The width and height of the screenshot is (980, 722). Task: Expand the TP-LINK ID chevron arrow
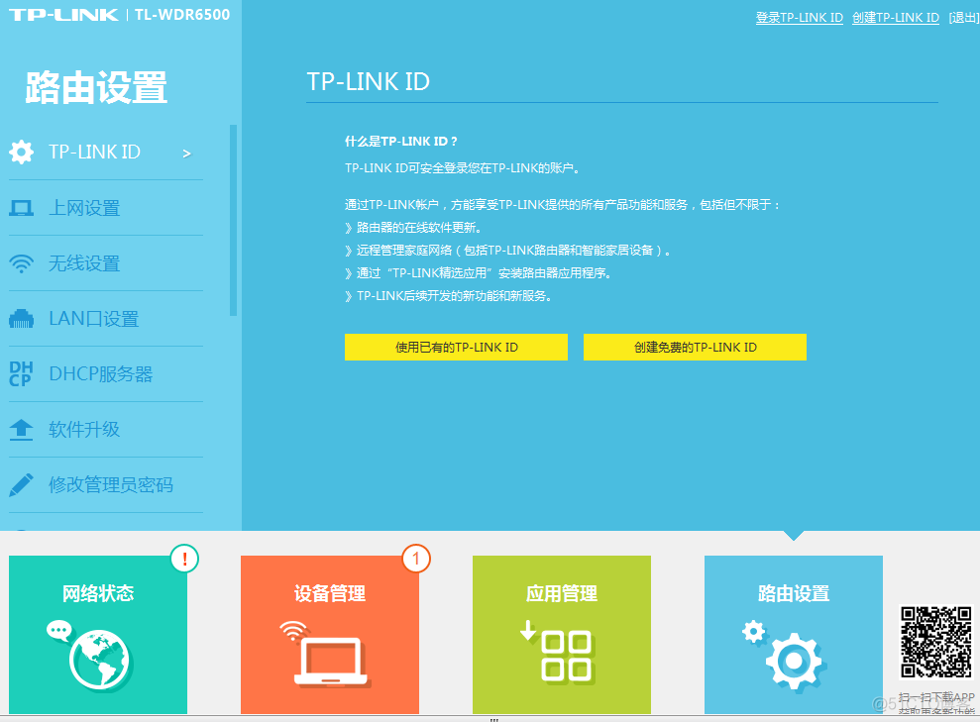pyautogui.click(x=186, y=154)
